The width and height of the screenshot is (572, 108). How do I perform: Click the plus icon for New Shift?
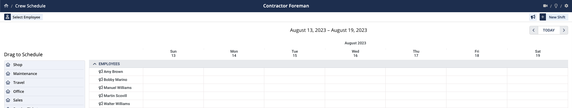click(x=543, y=17)
